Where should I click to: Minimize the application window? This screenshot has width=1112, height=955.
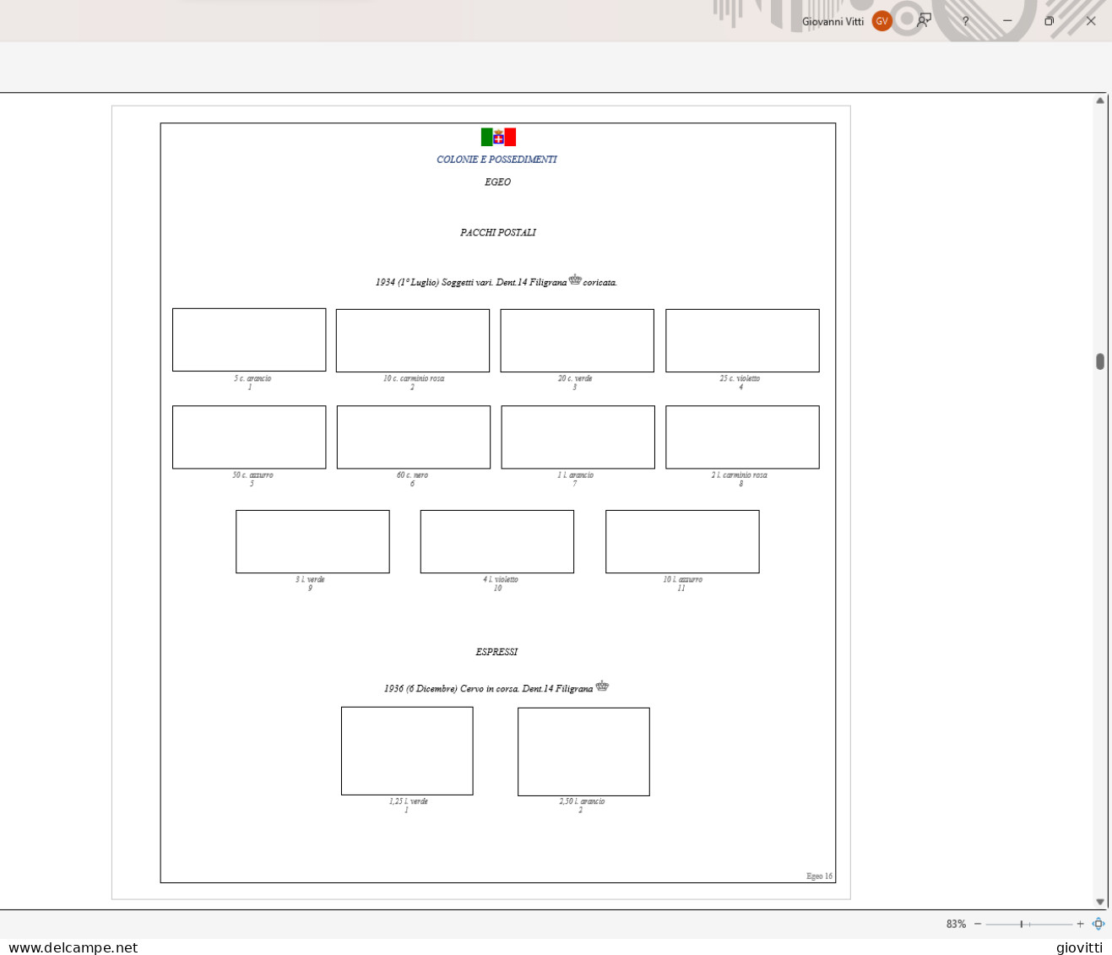[1007, 21]
